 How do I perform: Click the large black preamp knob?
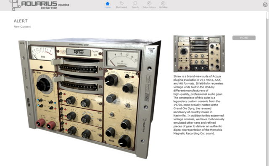coord(43,84)
